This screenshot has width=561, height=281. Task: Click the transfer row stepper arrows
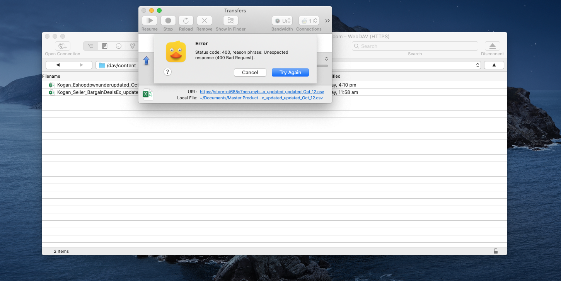(x=326, y=59)
